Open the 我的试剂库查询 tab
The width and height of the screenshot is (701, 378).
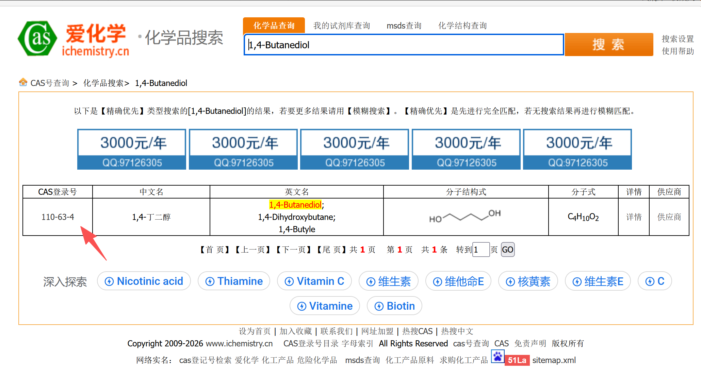[x=341, y=25]
